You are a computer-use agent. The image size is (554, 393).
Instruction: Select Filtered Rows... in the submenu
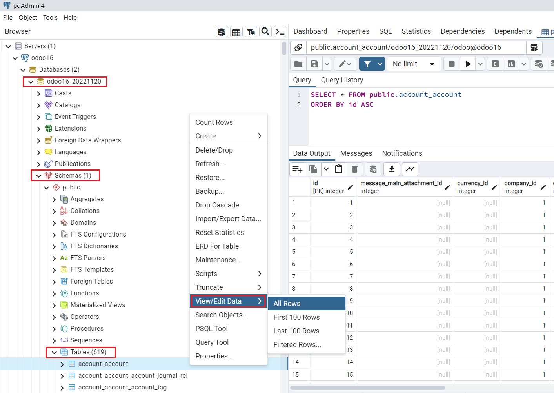coord(307,345)
